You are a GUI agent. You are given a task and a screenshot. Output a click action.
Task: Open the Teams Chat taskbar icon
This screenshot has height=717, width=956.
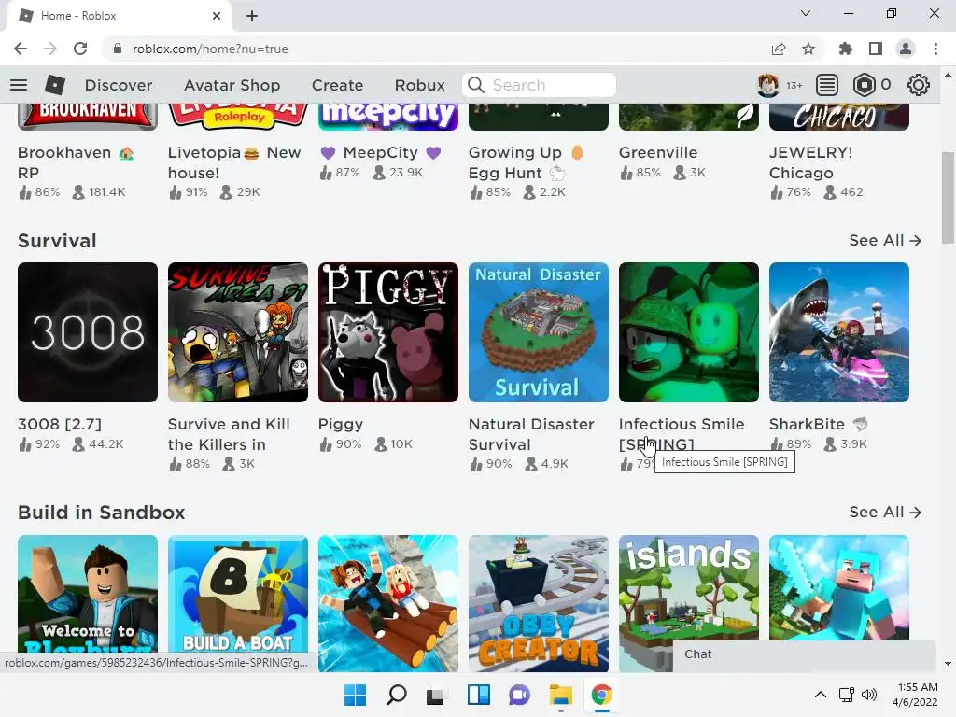coord(519,695)
